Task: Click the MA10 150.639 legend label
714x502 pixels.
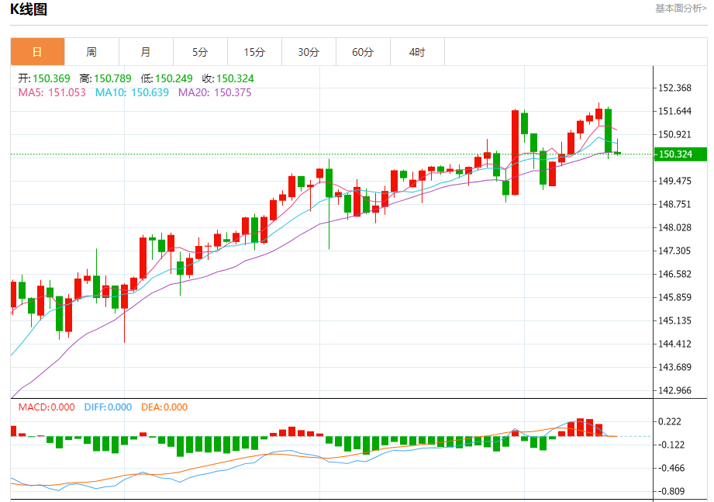Action: tap(132, 92)
